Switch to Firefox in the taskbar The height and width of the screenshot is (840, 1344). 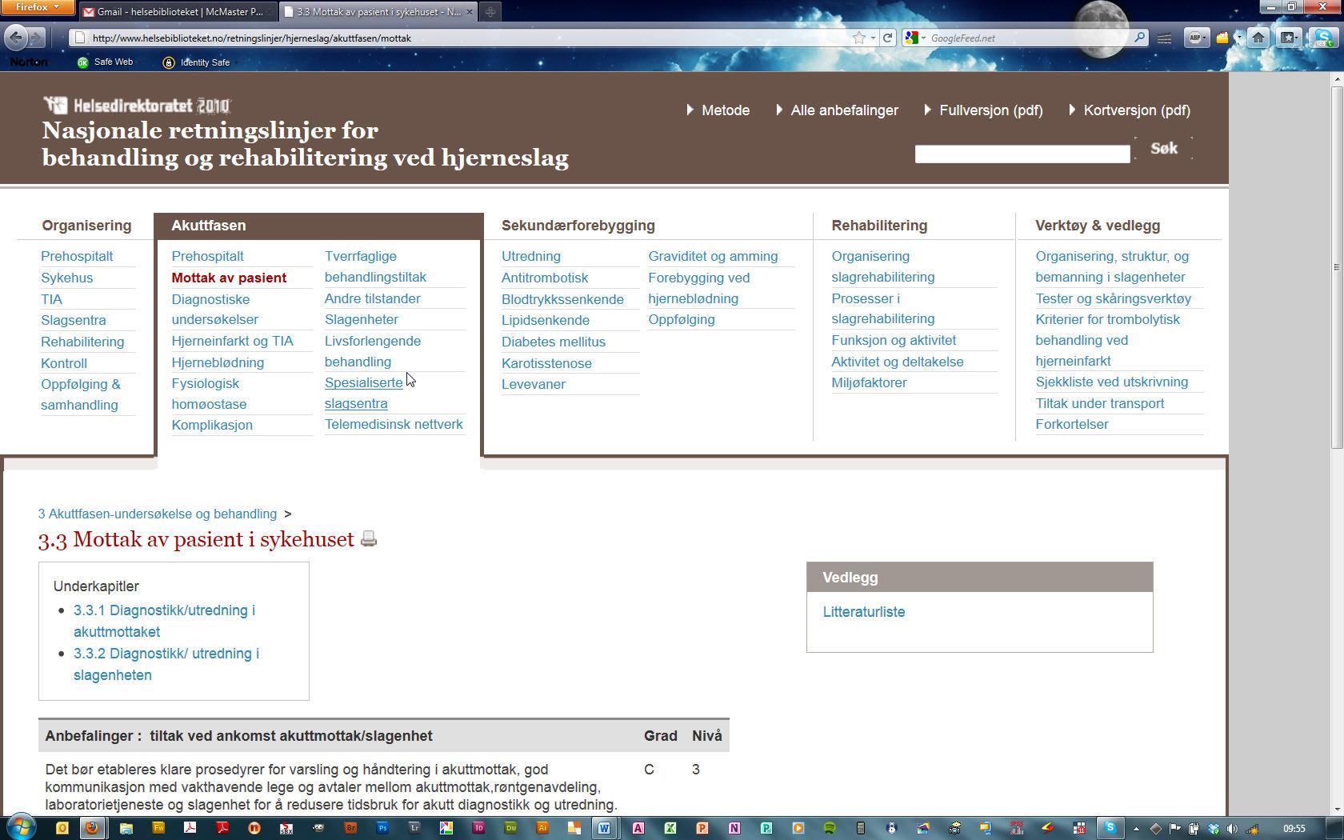(91, 828)
